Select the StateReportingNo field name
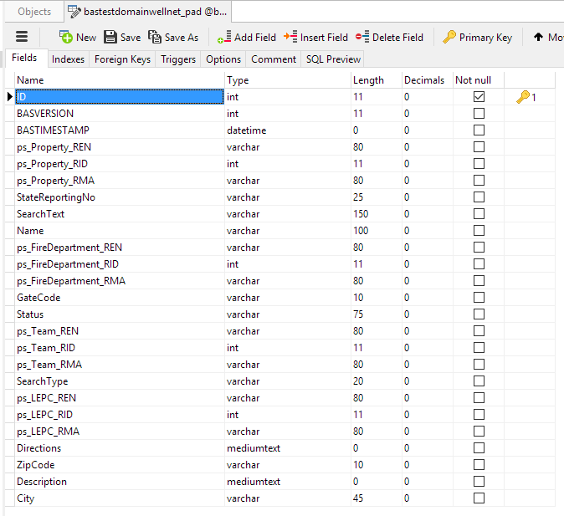 56,197
